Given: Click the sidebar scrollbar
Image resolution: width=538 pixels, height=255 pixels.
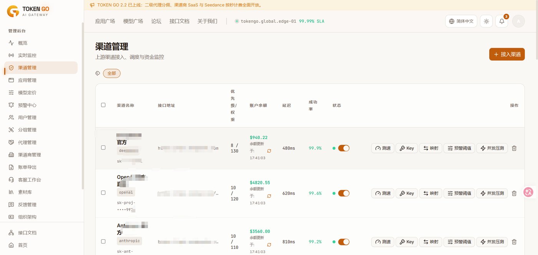Looking at the screenshot, I should 83,106.
